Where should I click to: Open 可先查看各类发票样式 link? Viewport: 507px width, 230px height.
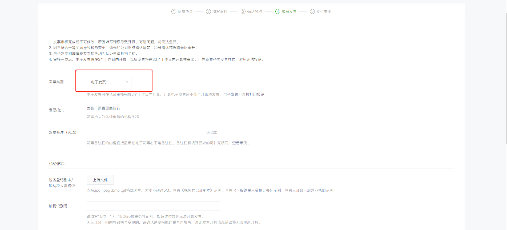(x=217, y=59)
